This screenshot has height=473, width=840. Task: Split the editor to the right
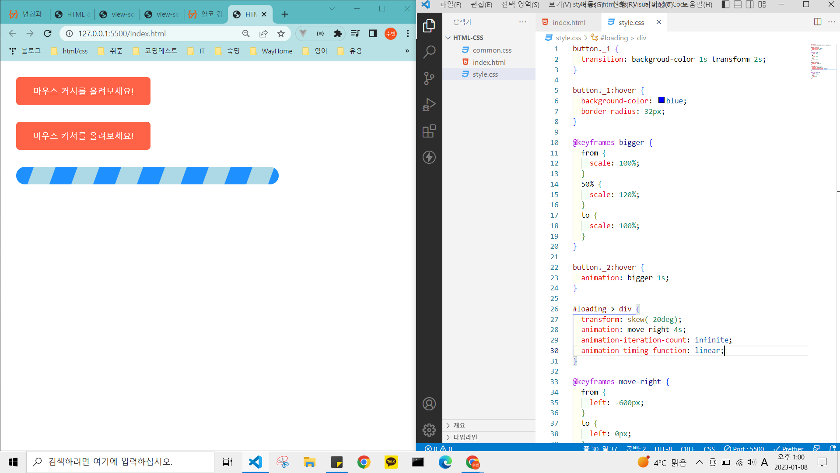click(817, 22)
